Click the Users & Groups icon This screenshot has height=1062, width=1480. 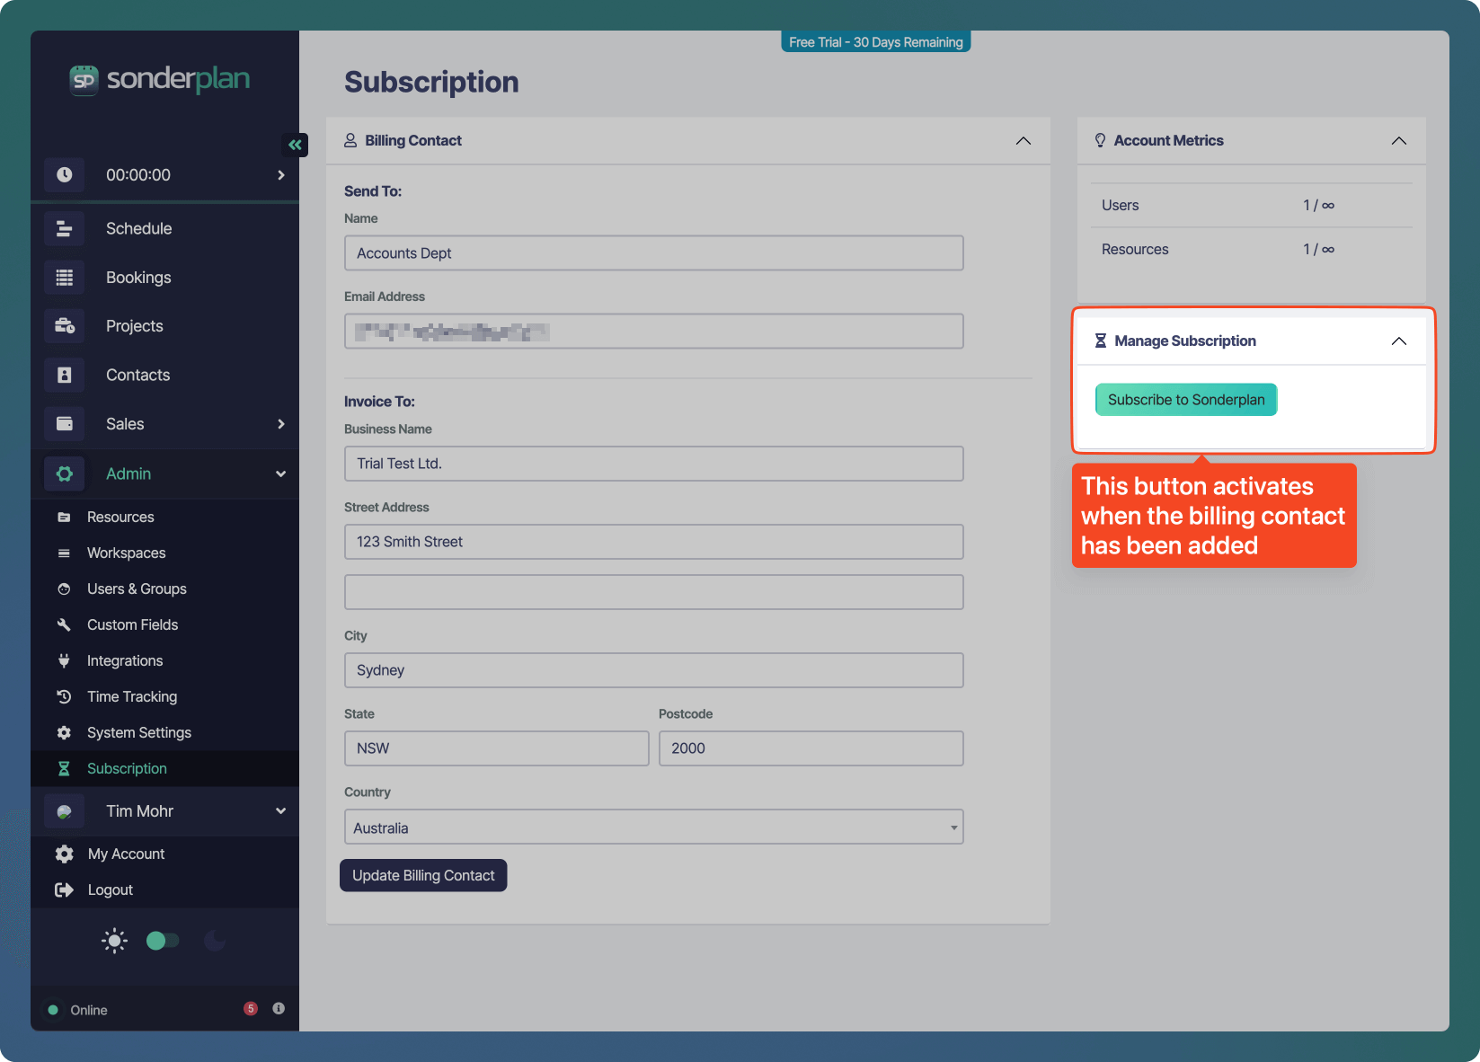64,589
